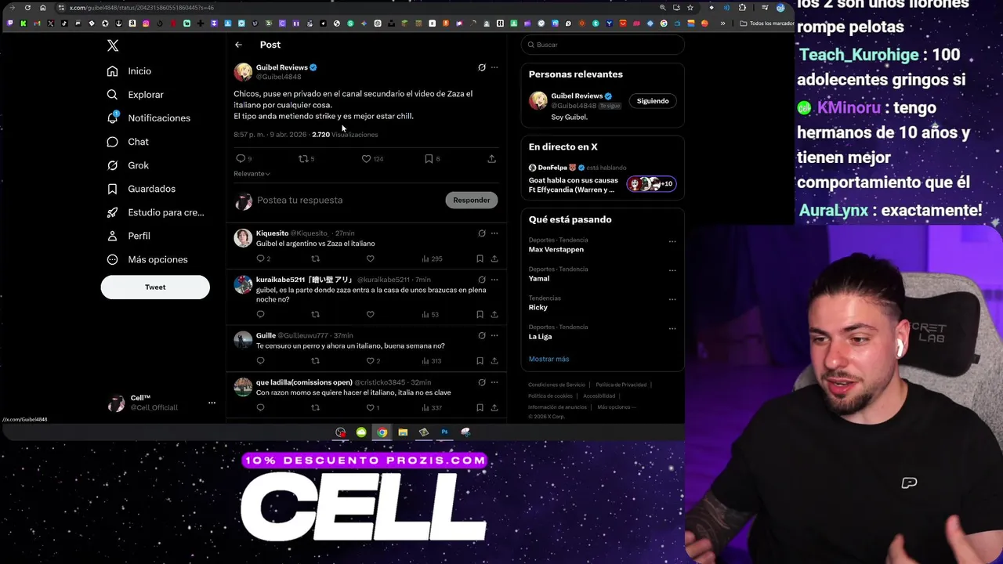Viewport: 1003px width, 564px height.
Task: Open Estudio para creadores item
Action: [156, 212]
